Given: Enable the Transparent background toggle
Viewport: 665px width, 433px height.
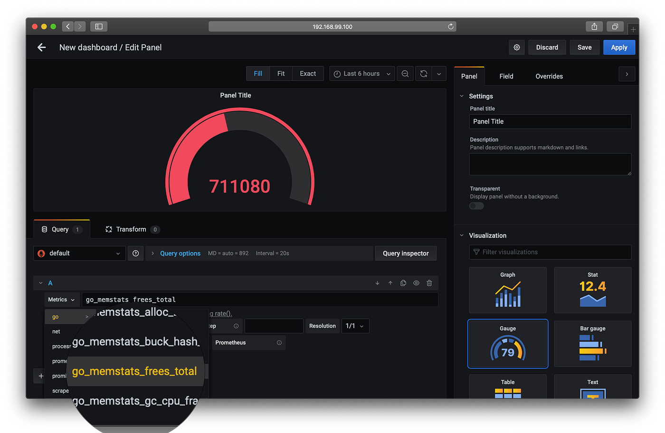Looking at the screenshot, I should (x=476, y=206).
